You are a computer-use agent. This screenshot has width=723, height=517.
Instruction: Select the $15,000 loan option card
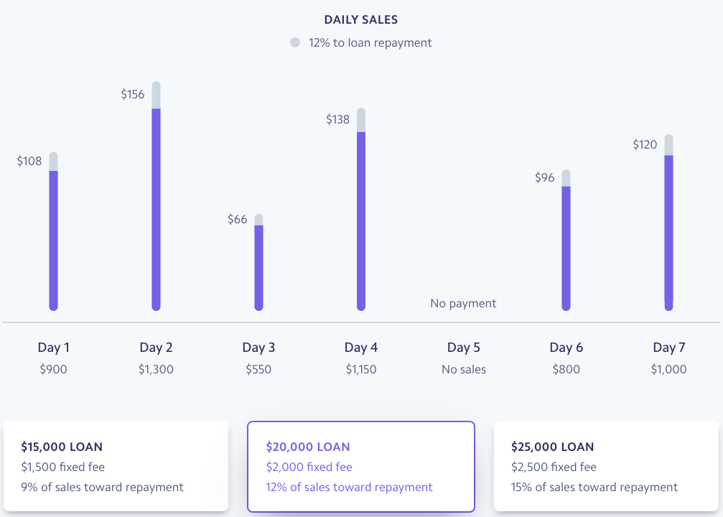[x=116, y=467]
